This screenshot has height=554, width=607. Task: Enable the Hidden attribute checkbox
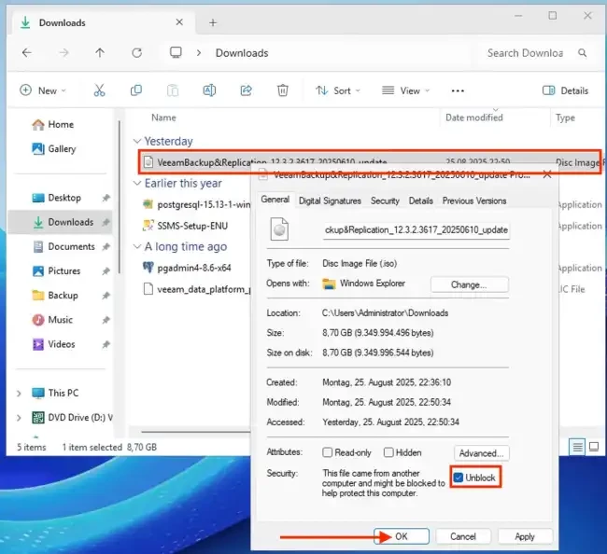[388, 452]
